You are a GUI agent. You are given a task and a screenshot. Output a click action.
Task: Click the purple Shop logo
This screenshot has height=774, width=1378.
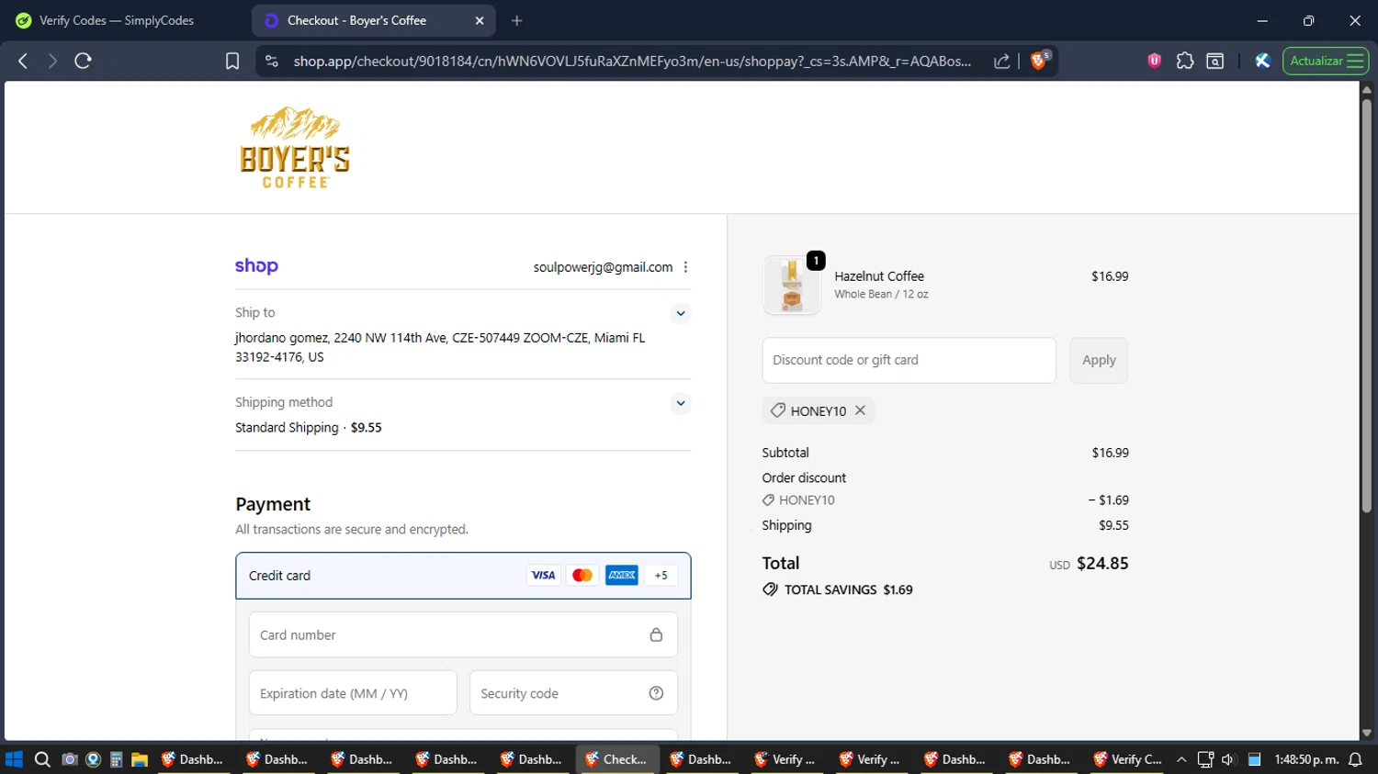click(x=256, y=266)
